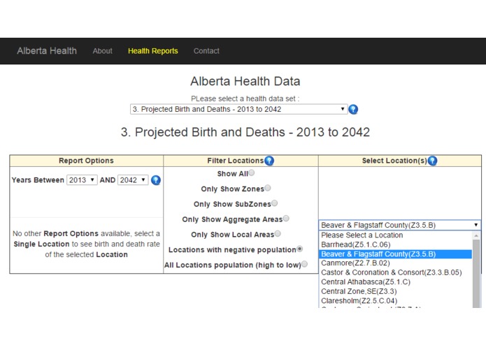The height and width of the screenshot is (345, 486).
Task: Click help icon next to Select Location(s) header
Action: (x=432, y=161)
